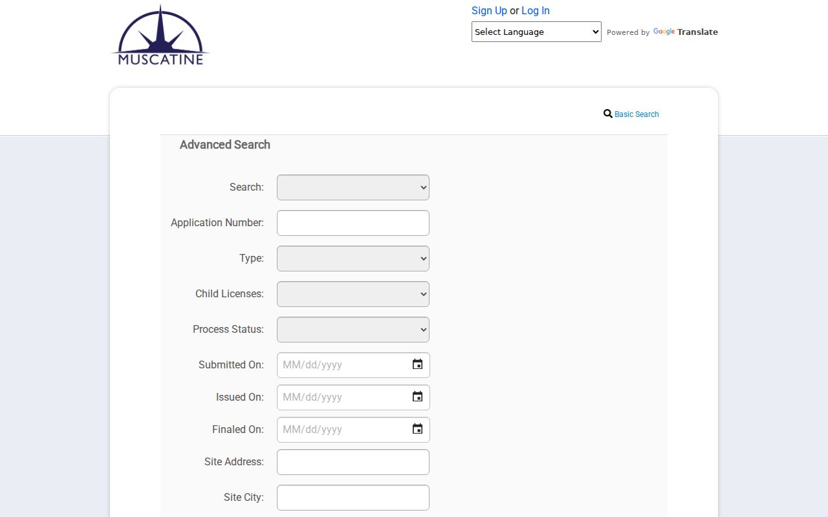Focus the Site City field
The width and height of the screenshot is (828, 517).
tap(353, 498)
